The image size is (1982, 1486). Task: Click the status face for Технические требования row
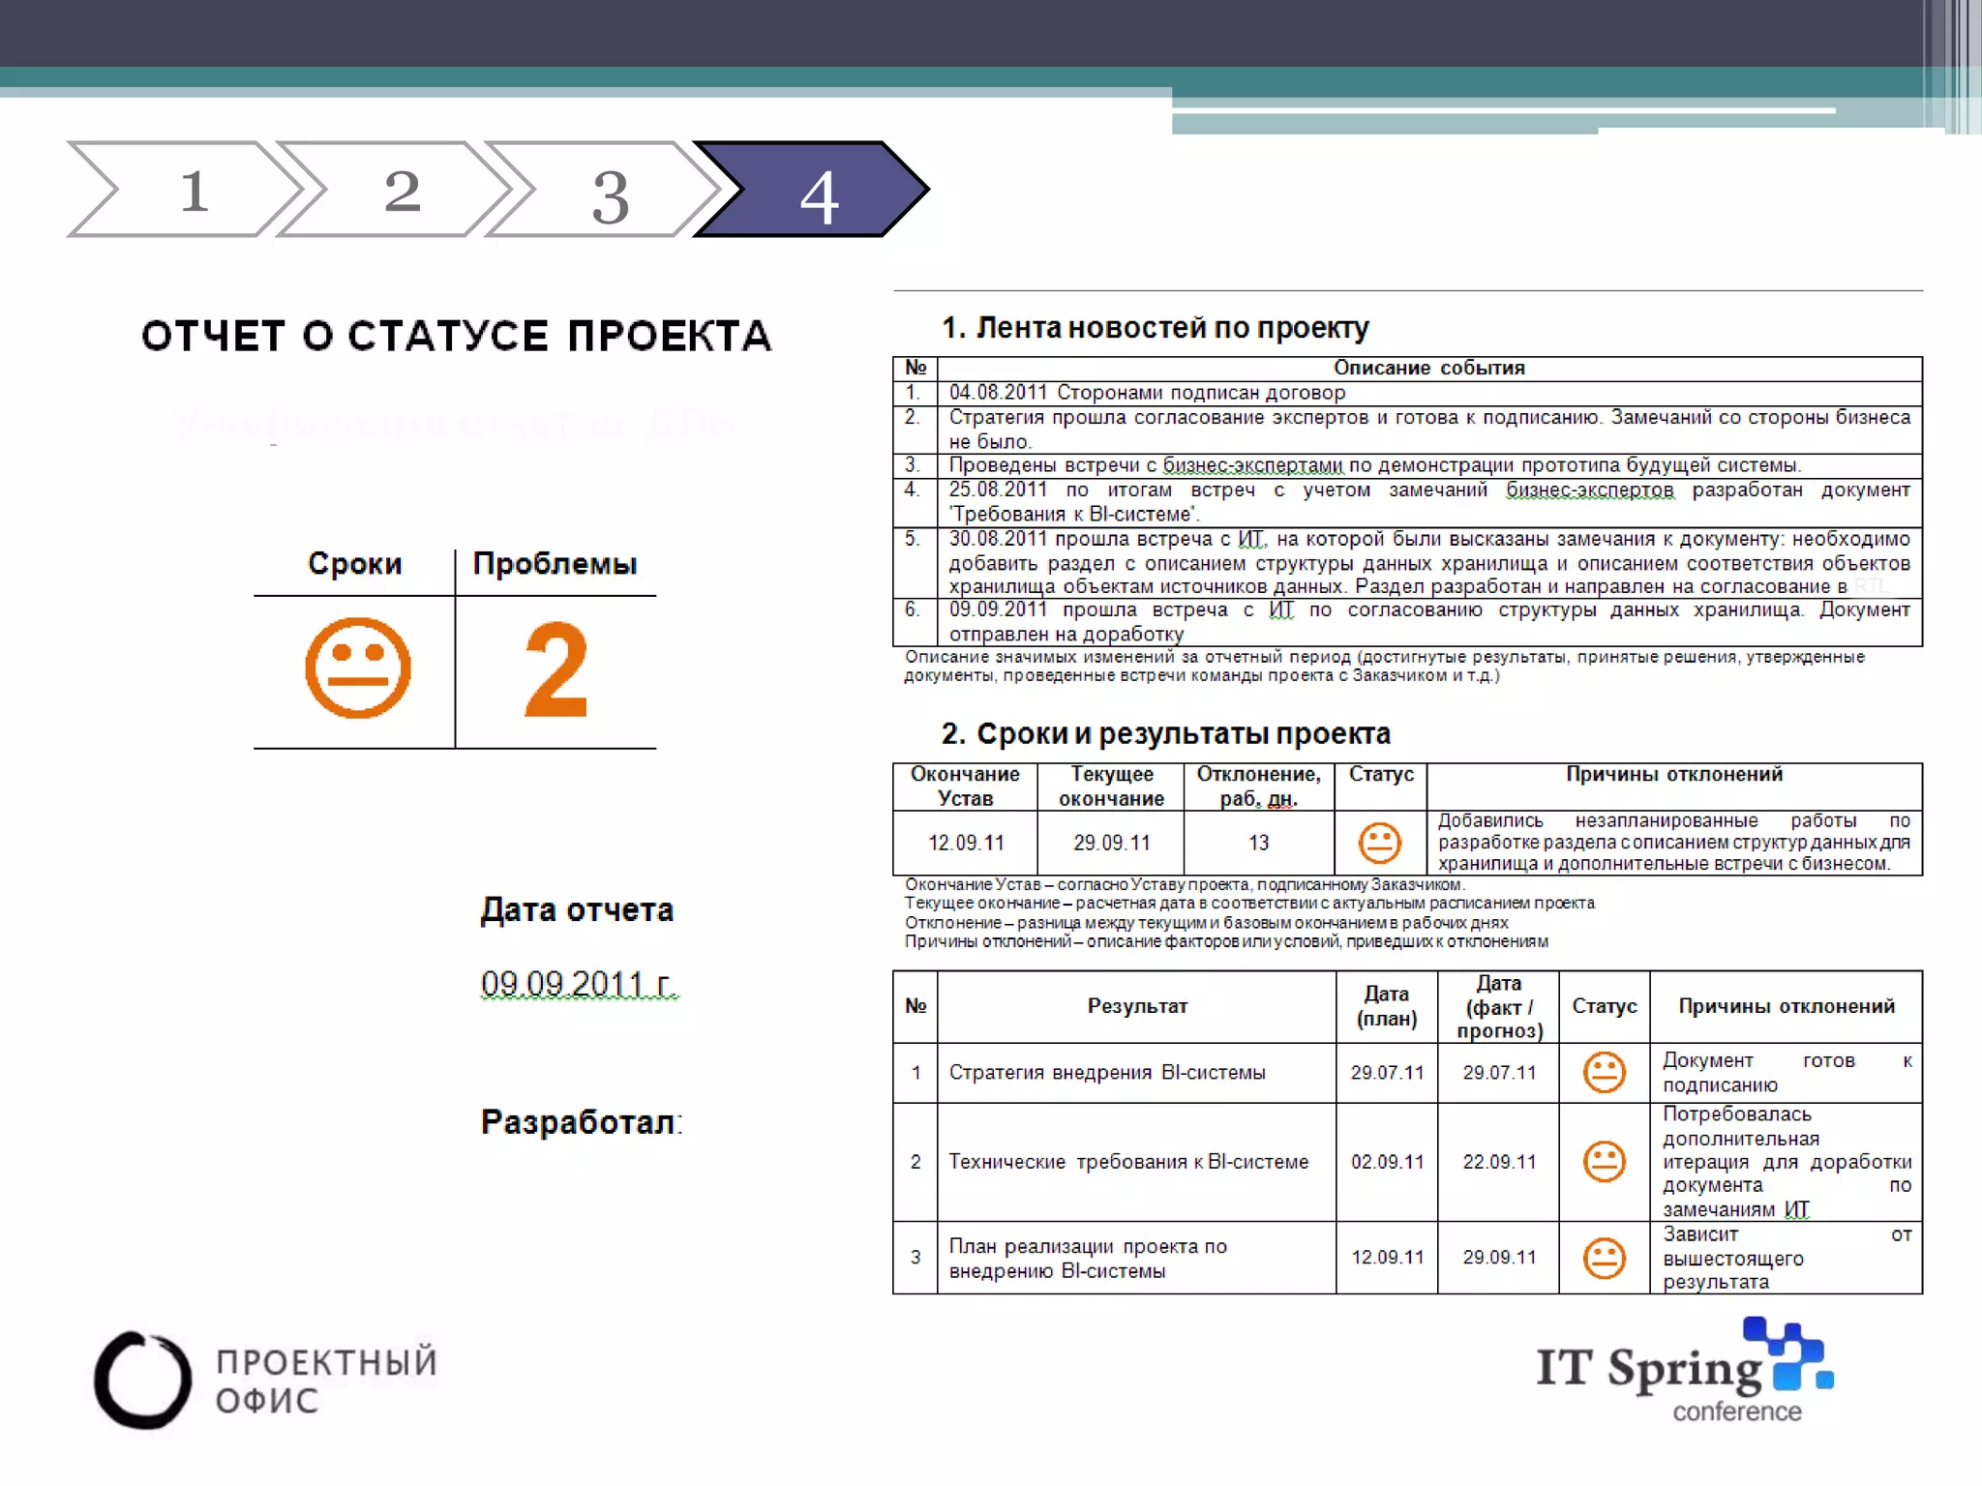pyautogui.click(x=1604, y=1161)
